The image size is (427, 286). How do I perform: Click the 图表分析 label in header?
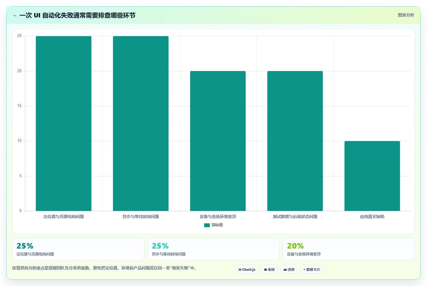coord(406,15)
